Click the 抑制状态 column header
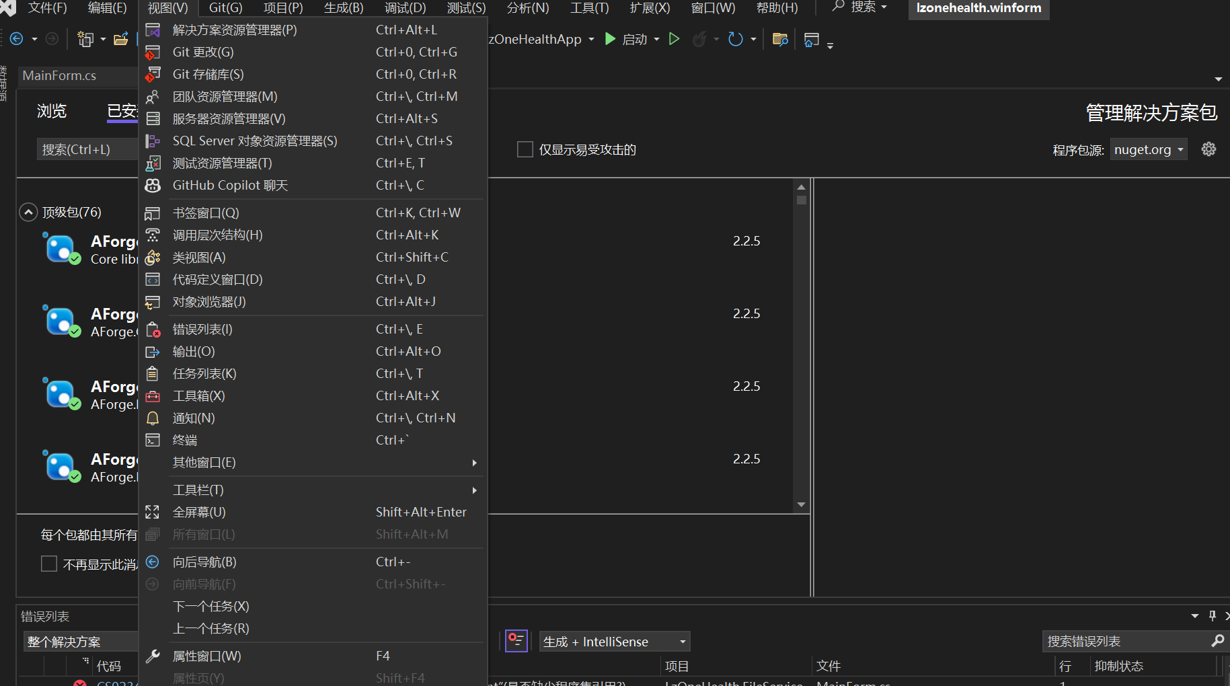The image size is (1230, 686). 1119,666
